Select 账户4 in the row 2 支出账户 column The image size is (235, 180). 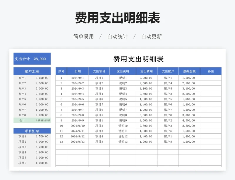pos(168,83)
